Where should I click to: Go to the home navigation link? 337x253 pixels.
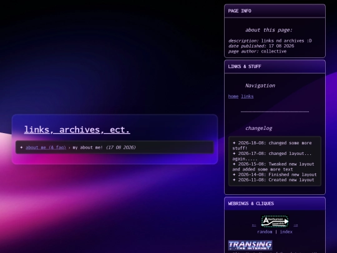tap(233, 96)
